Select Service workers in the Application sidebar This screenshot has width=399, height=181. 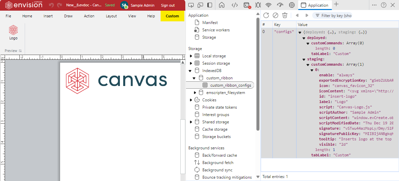216,30
